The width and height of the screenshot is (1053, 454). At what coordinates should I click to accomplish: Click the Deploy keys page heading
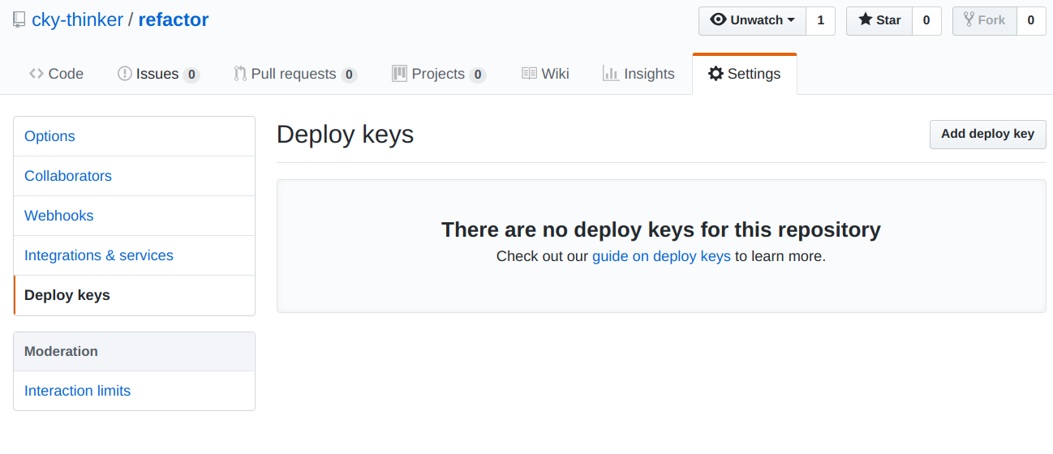click(345, 135)
